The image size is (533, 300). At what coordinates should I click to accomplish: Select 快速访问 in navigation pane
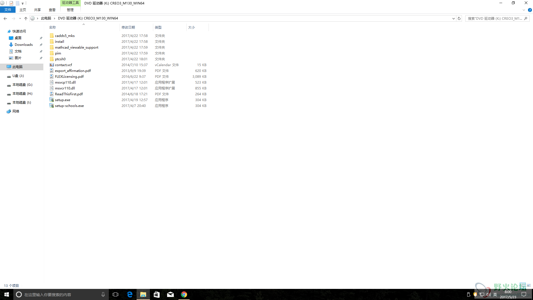19,31
